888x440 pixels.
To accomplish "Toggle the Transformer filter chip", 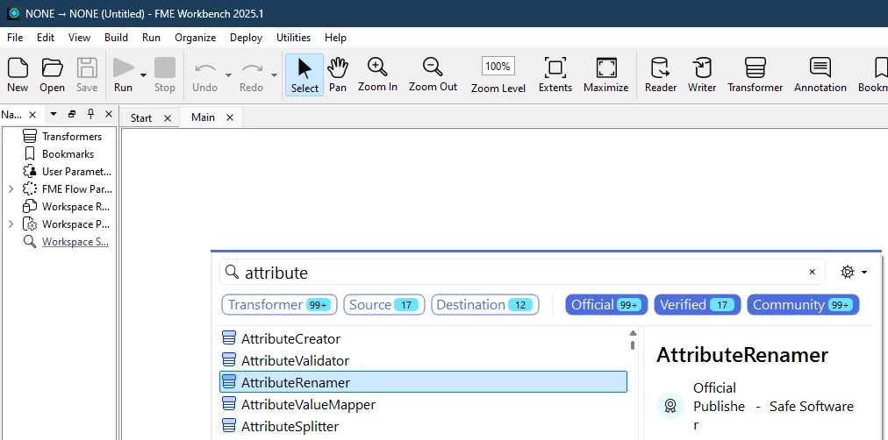I will click(279, 305).
